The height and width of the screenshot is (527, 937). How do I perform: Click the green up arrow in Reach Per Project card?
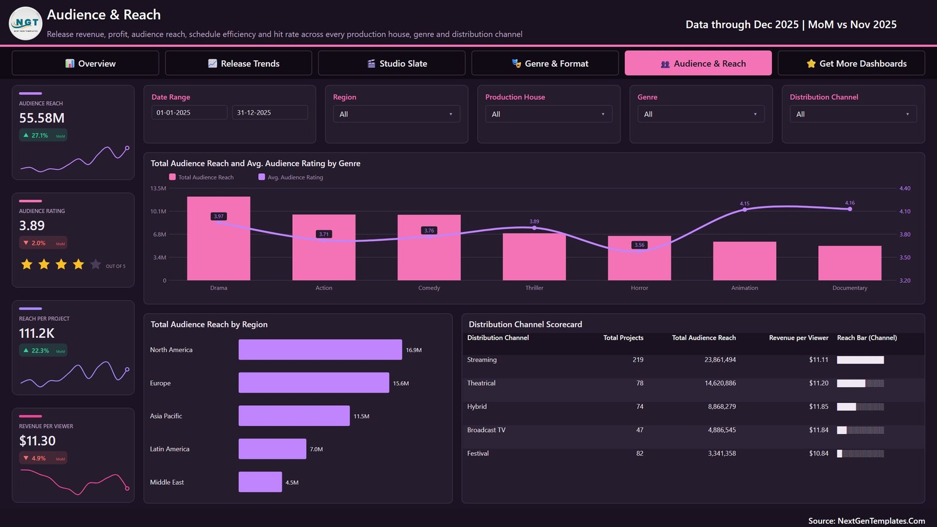pos(26,351)
